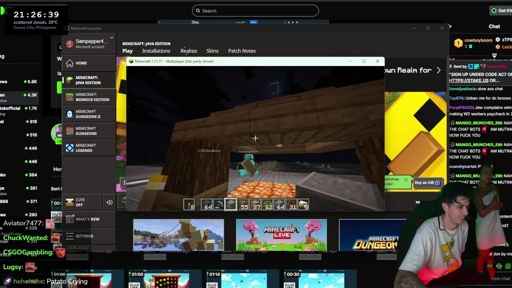Open the clip thumbnail labeled 01:14
Screen dimensions: 512x288
tap(243, 279)
